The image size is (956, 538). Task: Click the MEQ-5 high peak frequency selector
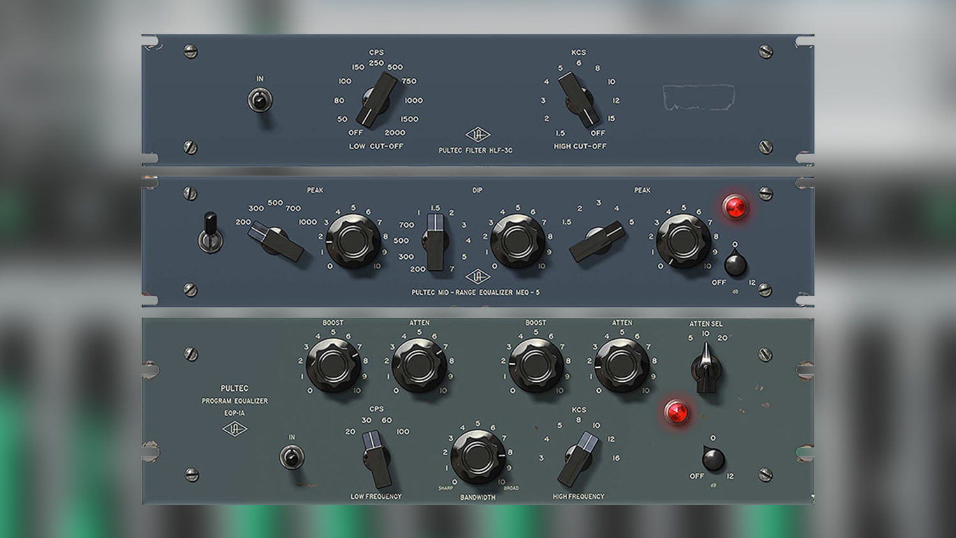(x=598, y=241)
